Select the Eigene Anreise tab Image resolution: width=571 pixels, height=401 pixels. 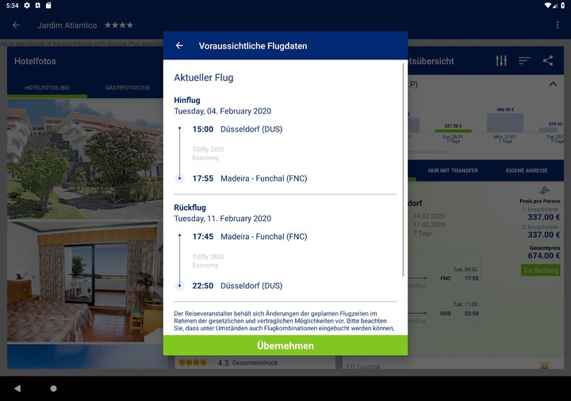527,170
